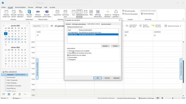Open Affichage Planification view

click(98, 14)
